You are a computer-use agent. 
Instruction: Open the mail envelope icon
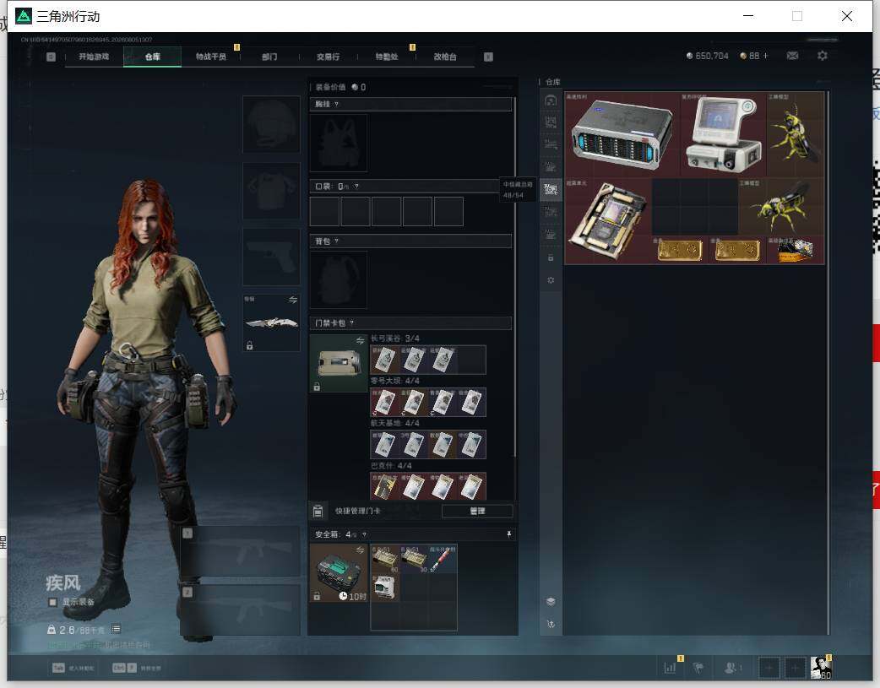(792, 56)
